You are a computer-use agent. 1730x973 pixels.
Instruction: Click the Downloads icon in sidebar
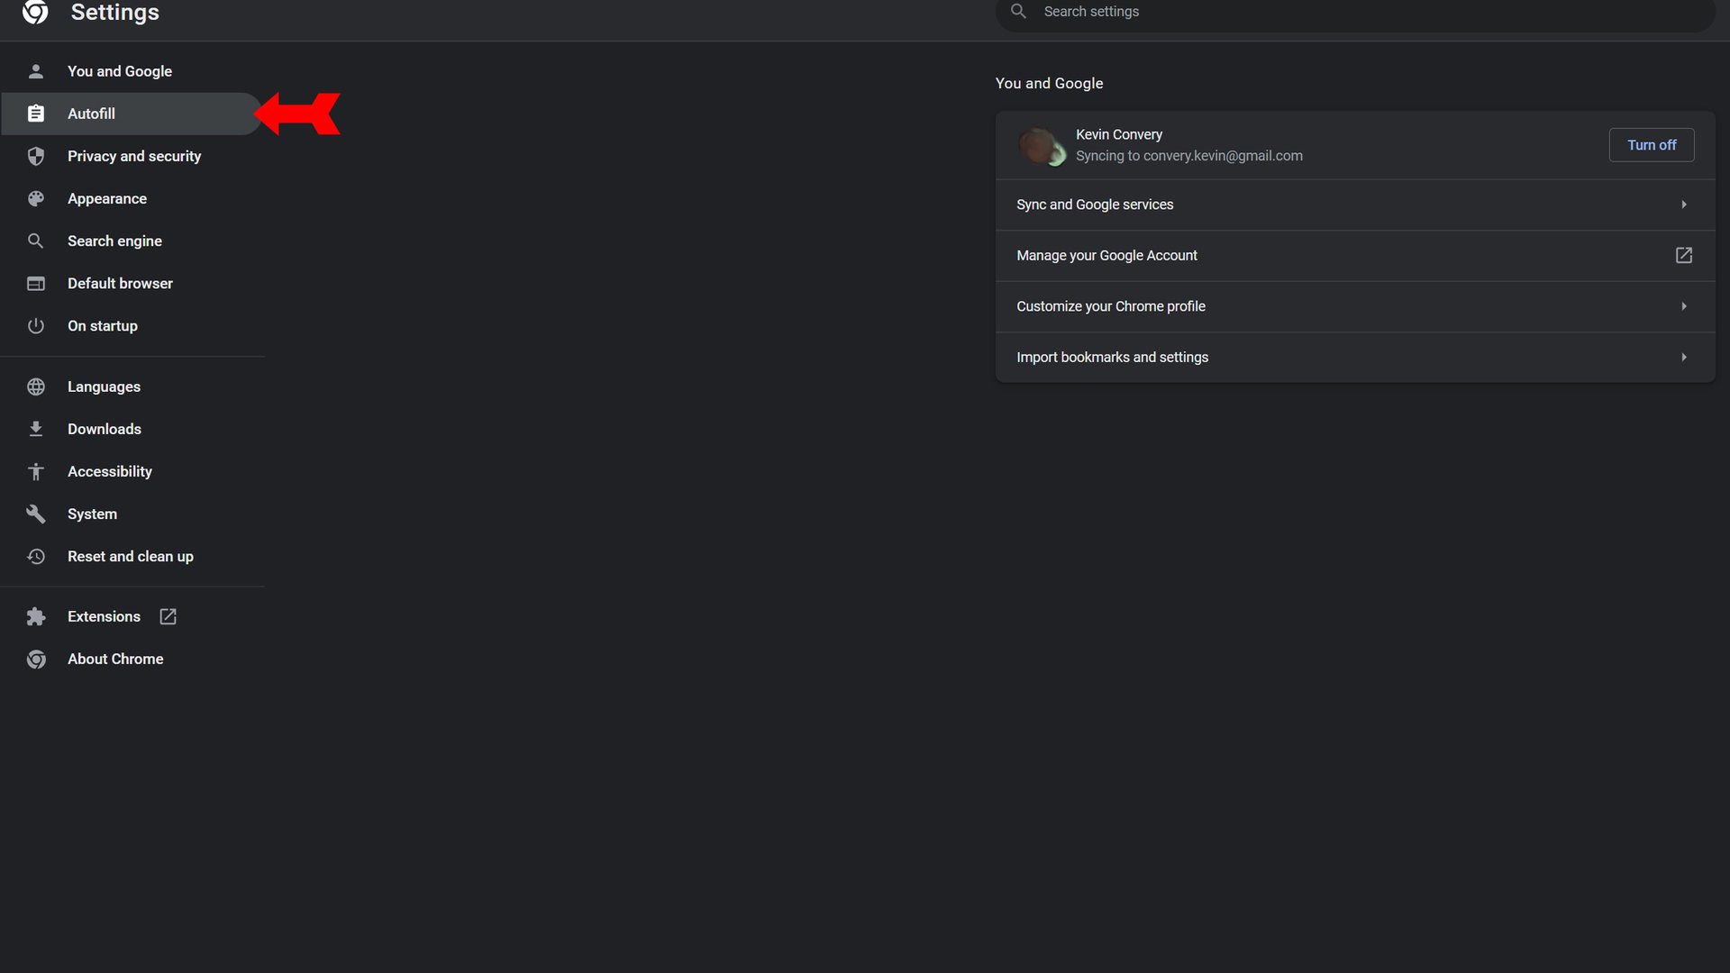pos(36,429)
